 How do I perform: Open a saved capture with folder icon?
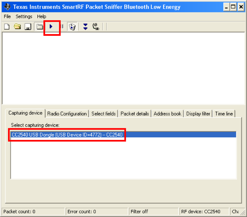[17, 27]
